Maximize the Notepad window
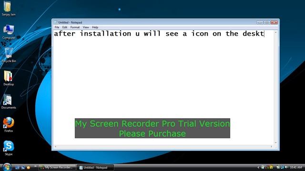The width and height of the screenshot is (305, 171). click(x=267, y=22)
